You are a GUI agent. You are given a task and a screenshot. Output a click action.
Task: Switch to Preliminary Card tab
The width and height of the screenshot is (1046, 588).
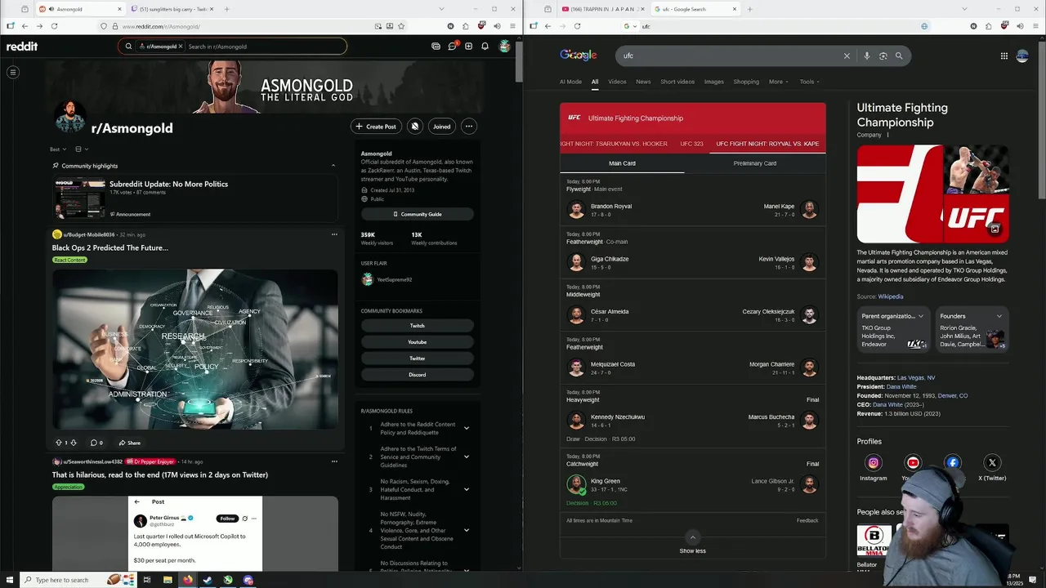click(x=755, y=163)
